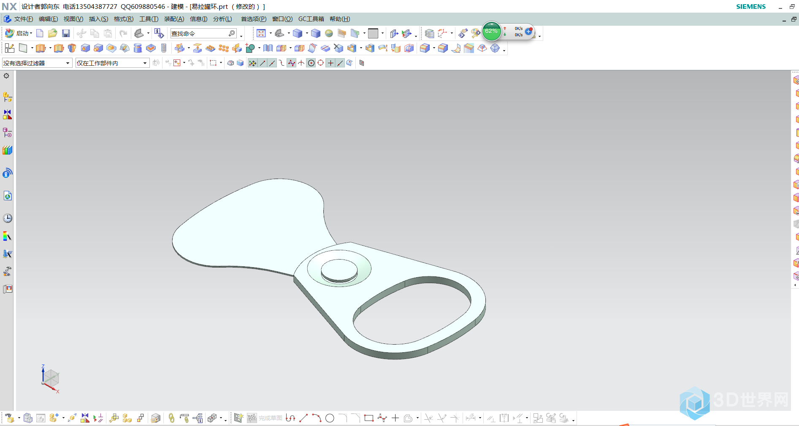
Task: Open the 编辑(E) menu
Action: 48,19
